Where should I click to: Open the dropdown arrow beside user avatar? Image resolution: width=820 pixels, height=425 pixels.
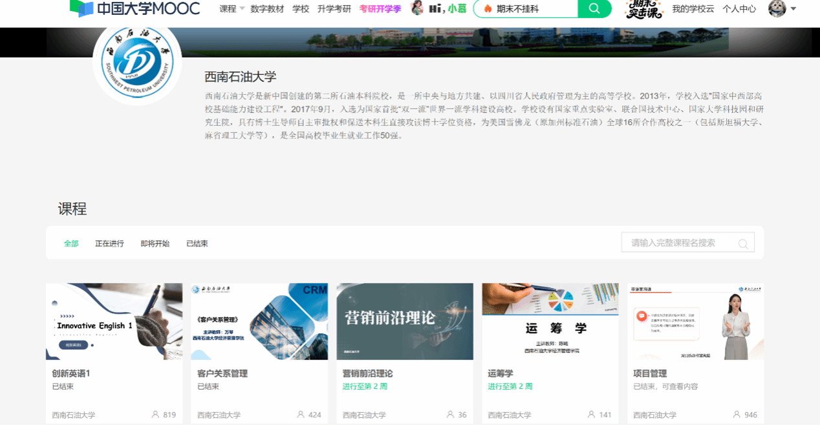tap(793, 9)
